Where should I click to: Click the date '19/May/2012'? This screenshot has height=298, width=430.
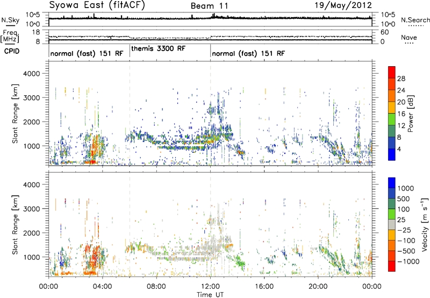[x=343, y=5]
